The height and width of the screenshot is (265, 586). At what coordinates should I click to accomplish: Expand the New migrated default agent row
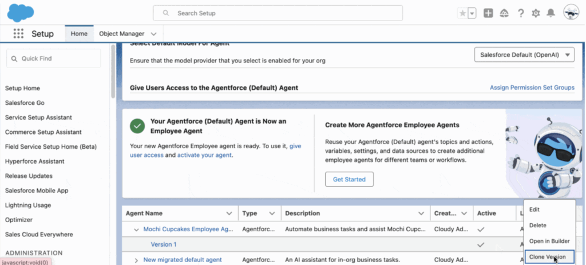(137, 260)
